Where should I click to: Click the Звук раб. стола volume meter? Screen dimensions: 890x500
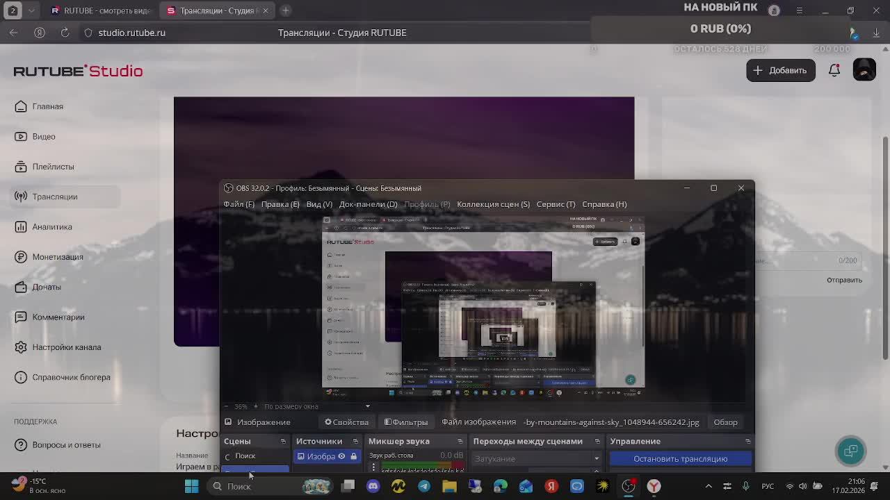[423, 465]
